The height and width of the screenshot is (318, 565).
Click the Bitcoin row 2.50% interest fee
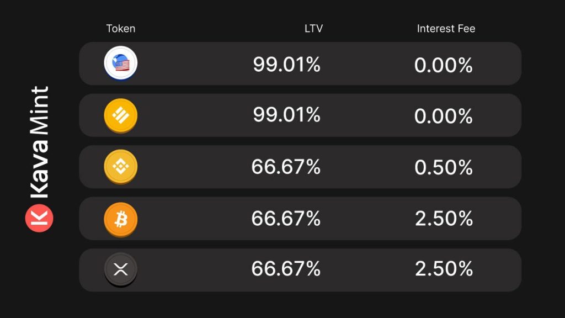click(444, 218)
